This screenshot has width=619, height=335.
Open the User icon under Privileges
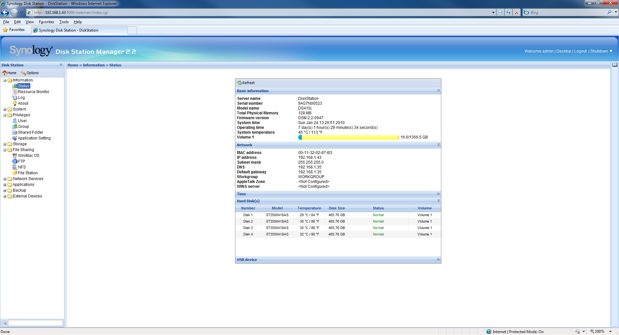[x=15, y=121]
